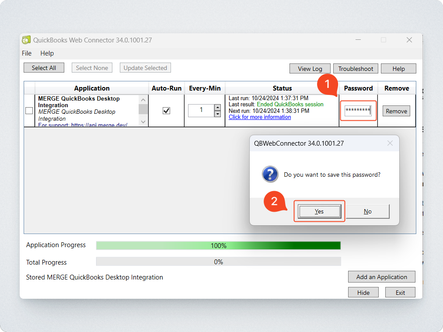This screenshot has width=443, height=332.
Task: Exit the Web Connector
Action: (x=400, y=293)
